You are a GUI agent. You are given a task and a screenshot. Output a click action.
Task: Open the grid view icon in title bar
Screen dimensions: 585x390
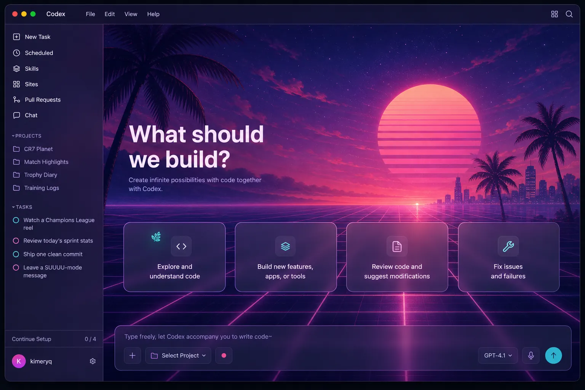point(555,14)
